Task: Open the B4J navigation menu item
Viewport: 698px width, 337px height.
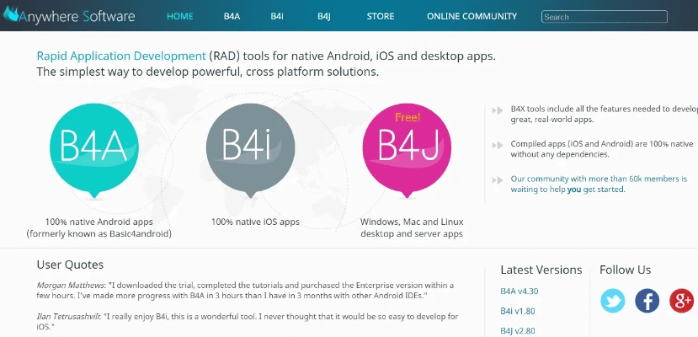Action: [324, 17]
